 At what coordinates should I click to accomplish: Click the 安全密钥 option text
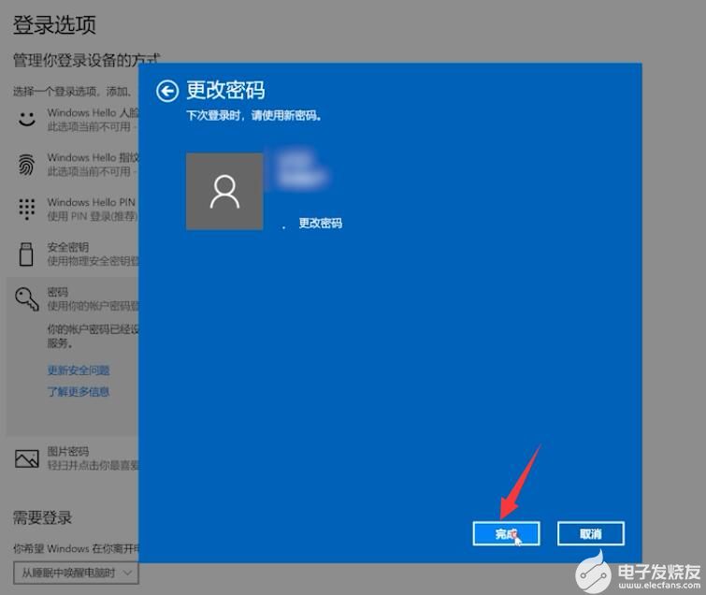click(x=68, y=247)
